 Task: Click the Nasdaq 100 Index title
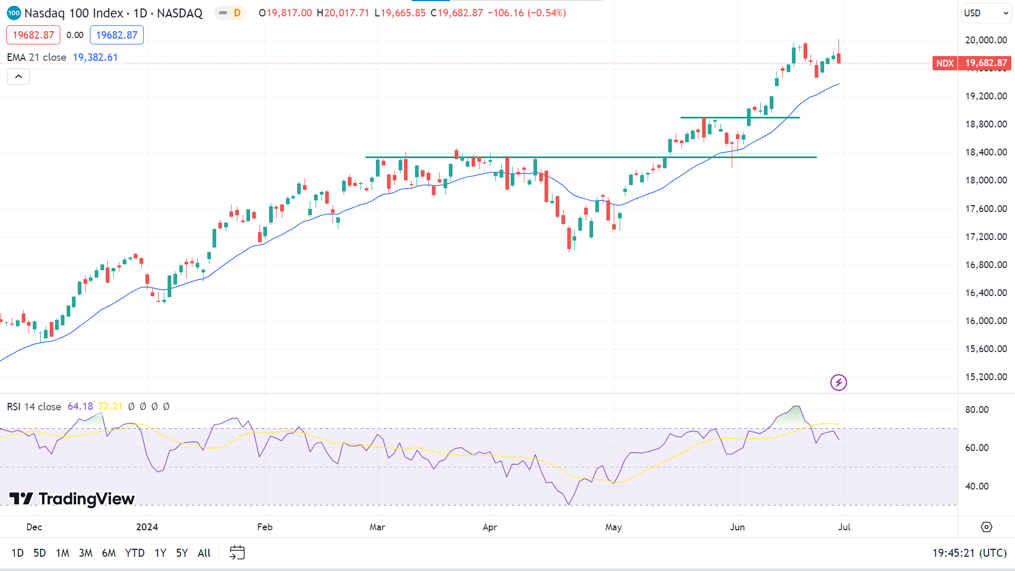point(73,13)
